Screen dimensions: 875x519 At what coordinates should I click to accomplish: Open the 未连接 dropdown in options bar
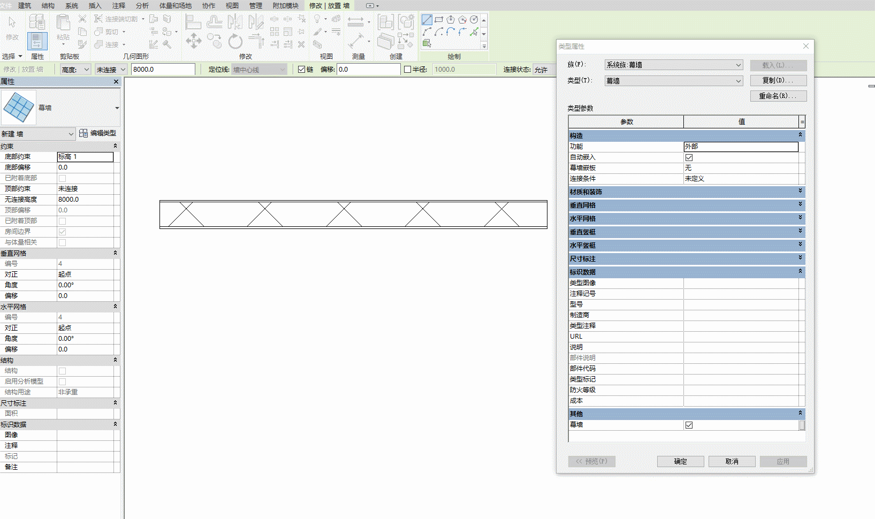pos(111,70)
